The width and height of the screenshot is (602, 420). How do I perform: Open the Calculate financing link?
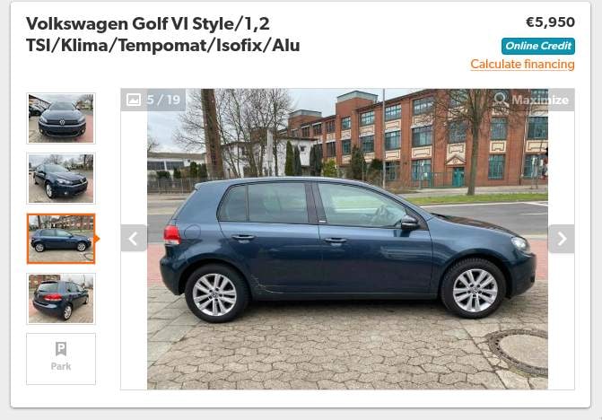point(522,64)
